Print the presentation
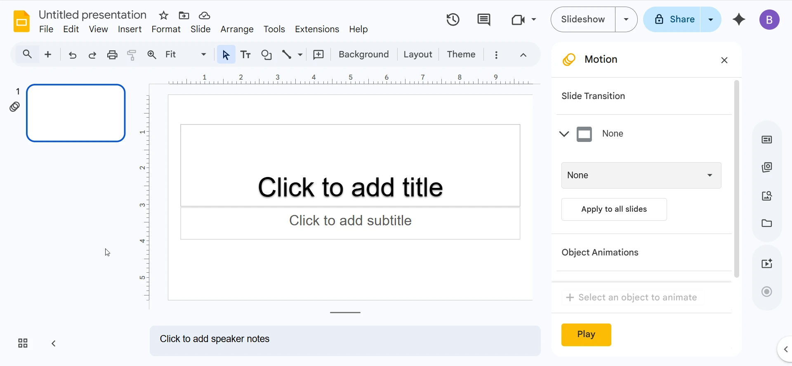The height and width of the screenshot is (366, 792). pos(112,54)
